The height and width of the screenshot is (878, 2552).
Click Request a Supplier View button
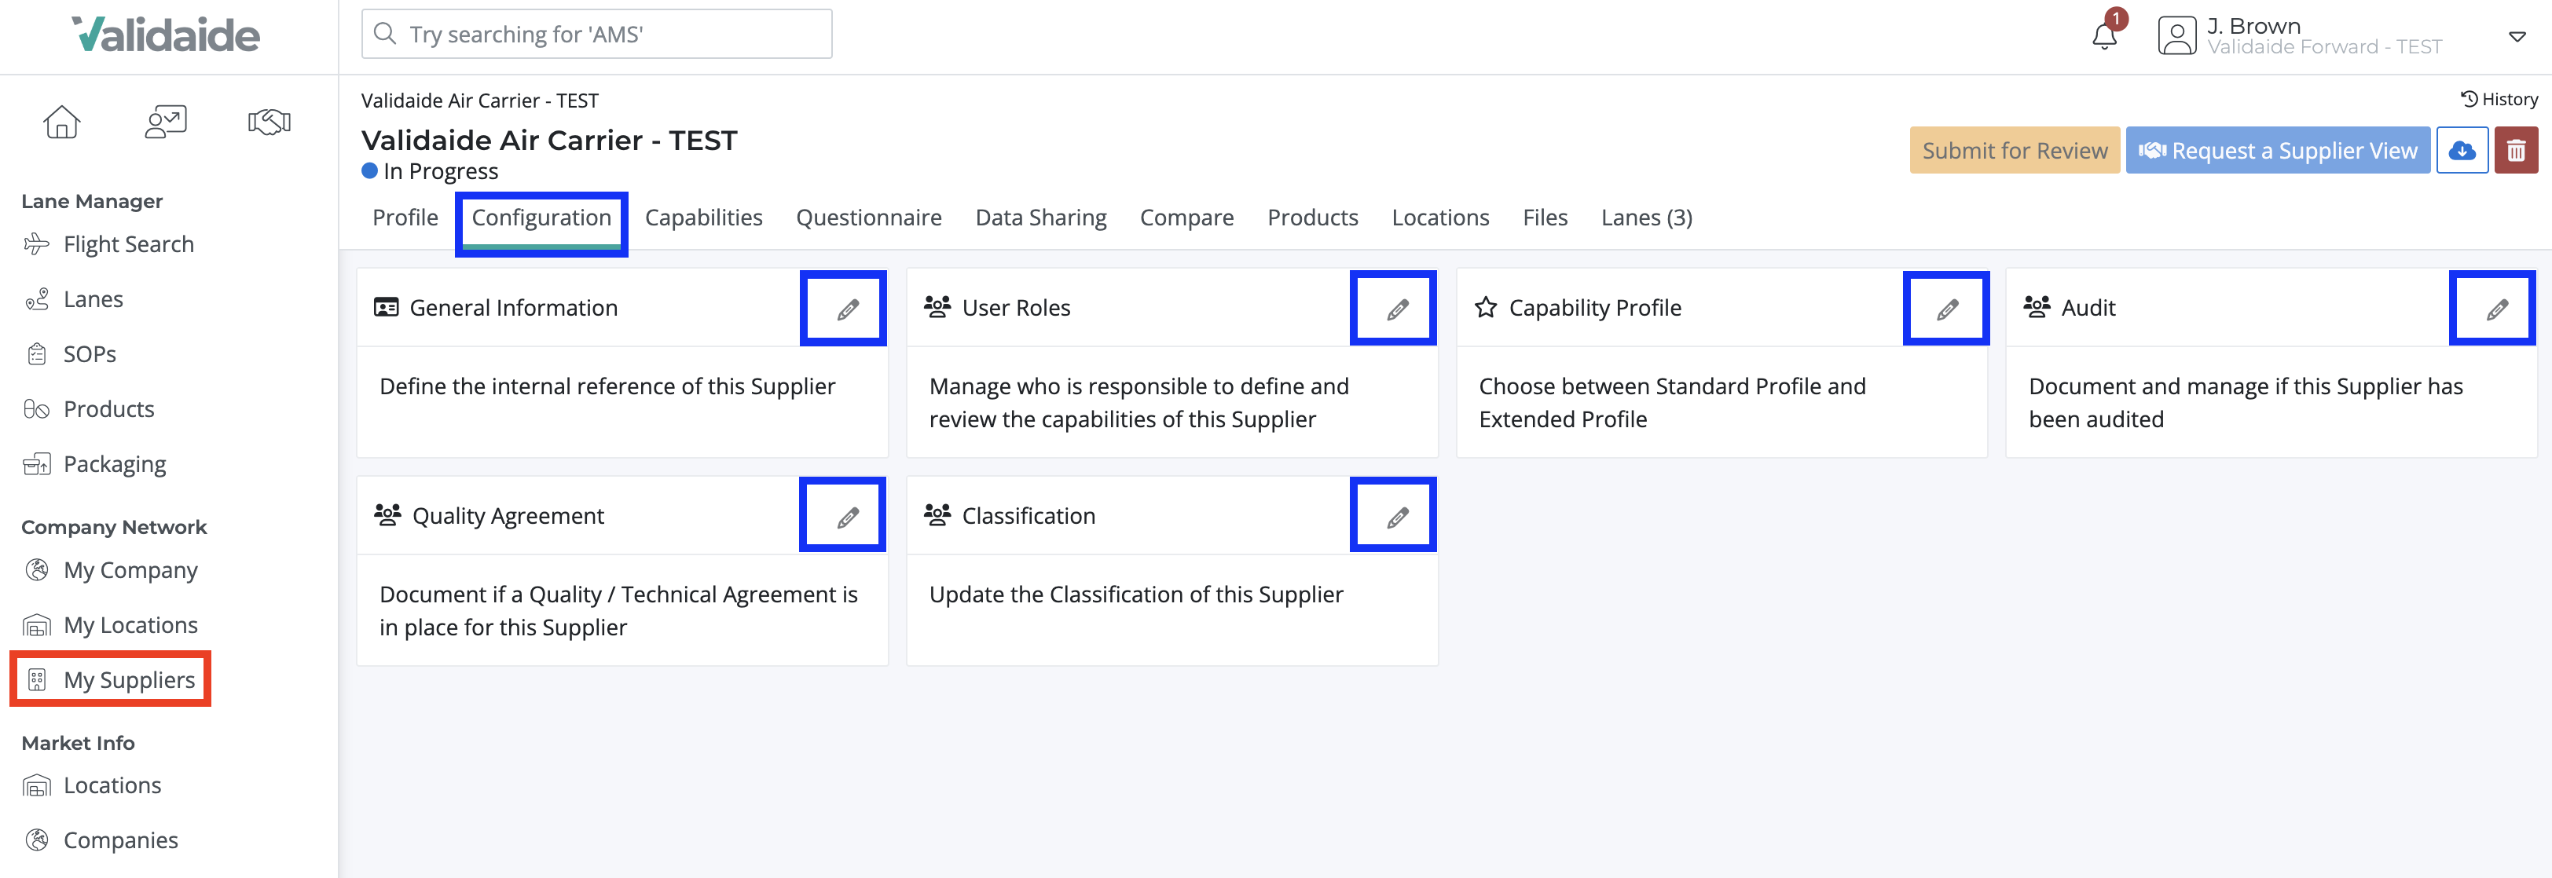click(2278, 151)
